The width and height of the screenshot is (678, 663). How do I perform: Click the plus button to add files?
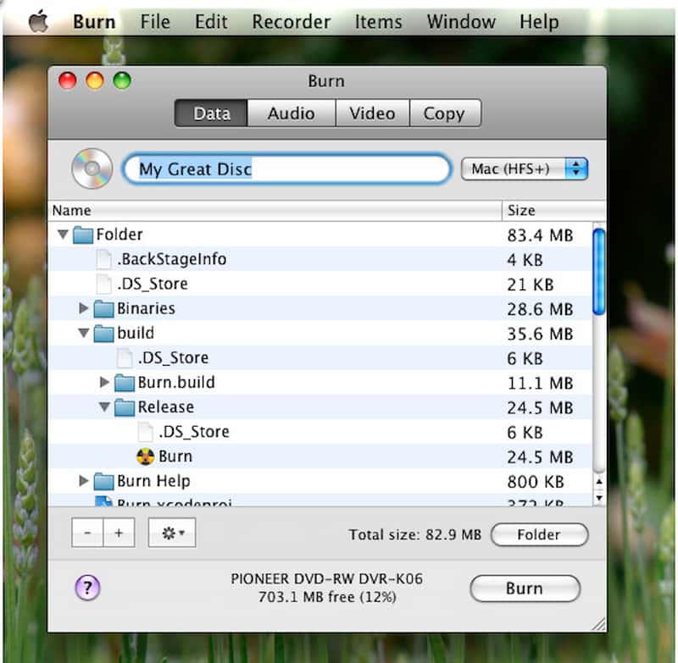pyautogui.click(x=119, y=533)
